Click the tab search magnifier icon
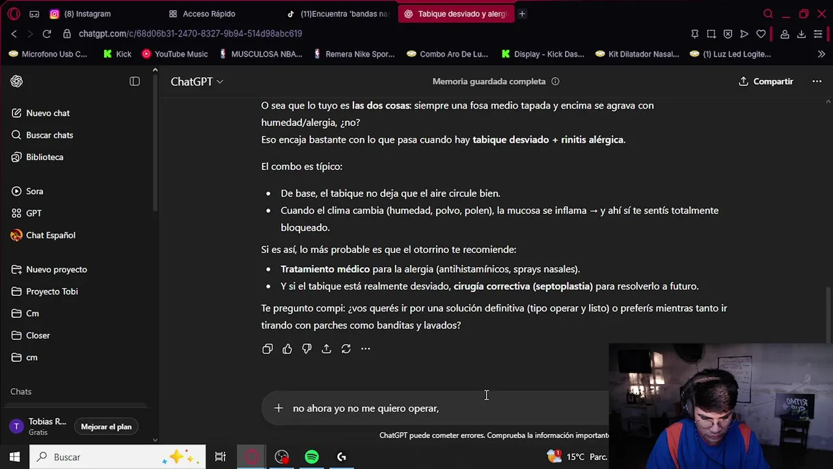 768,14
